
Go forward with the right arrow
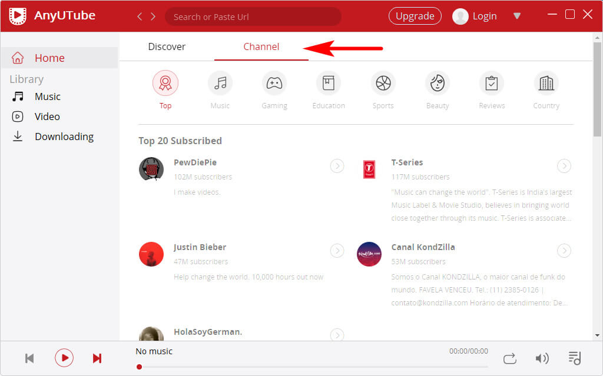pos(153,16)
